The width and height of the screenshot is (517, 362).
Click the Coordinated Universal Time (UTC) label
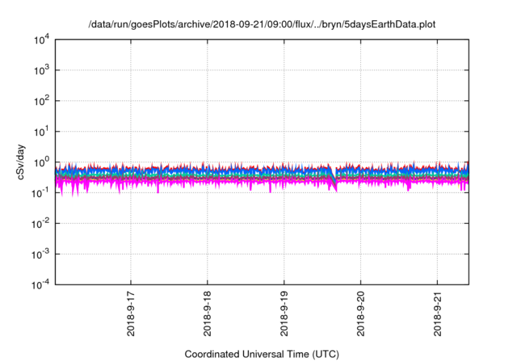(x=262, y=354)
